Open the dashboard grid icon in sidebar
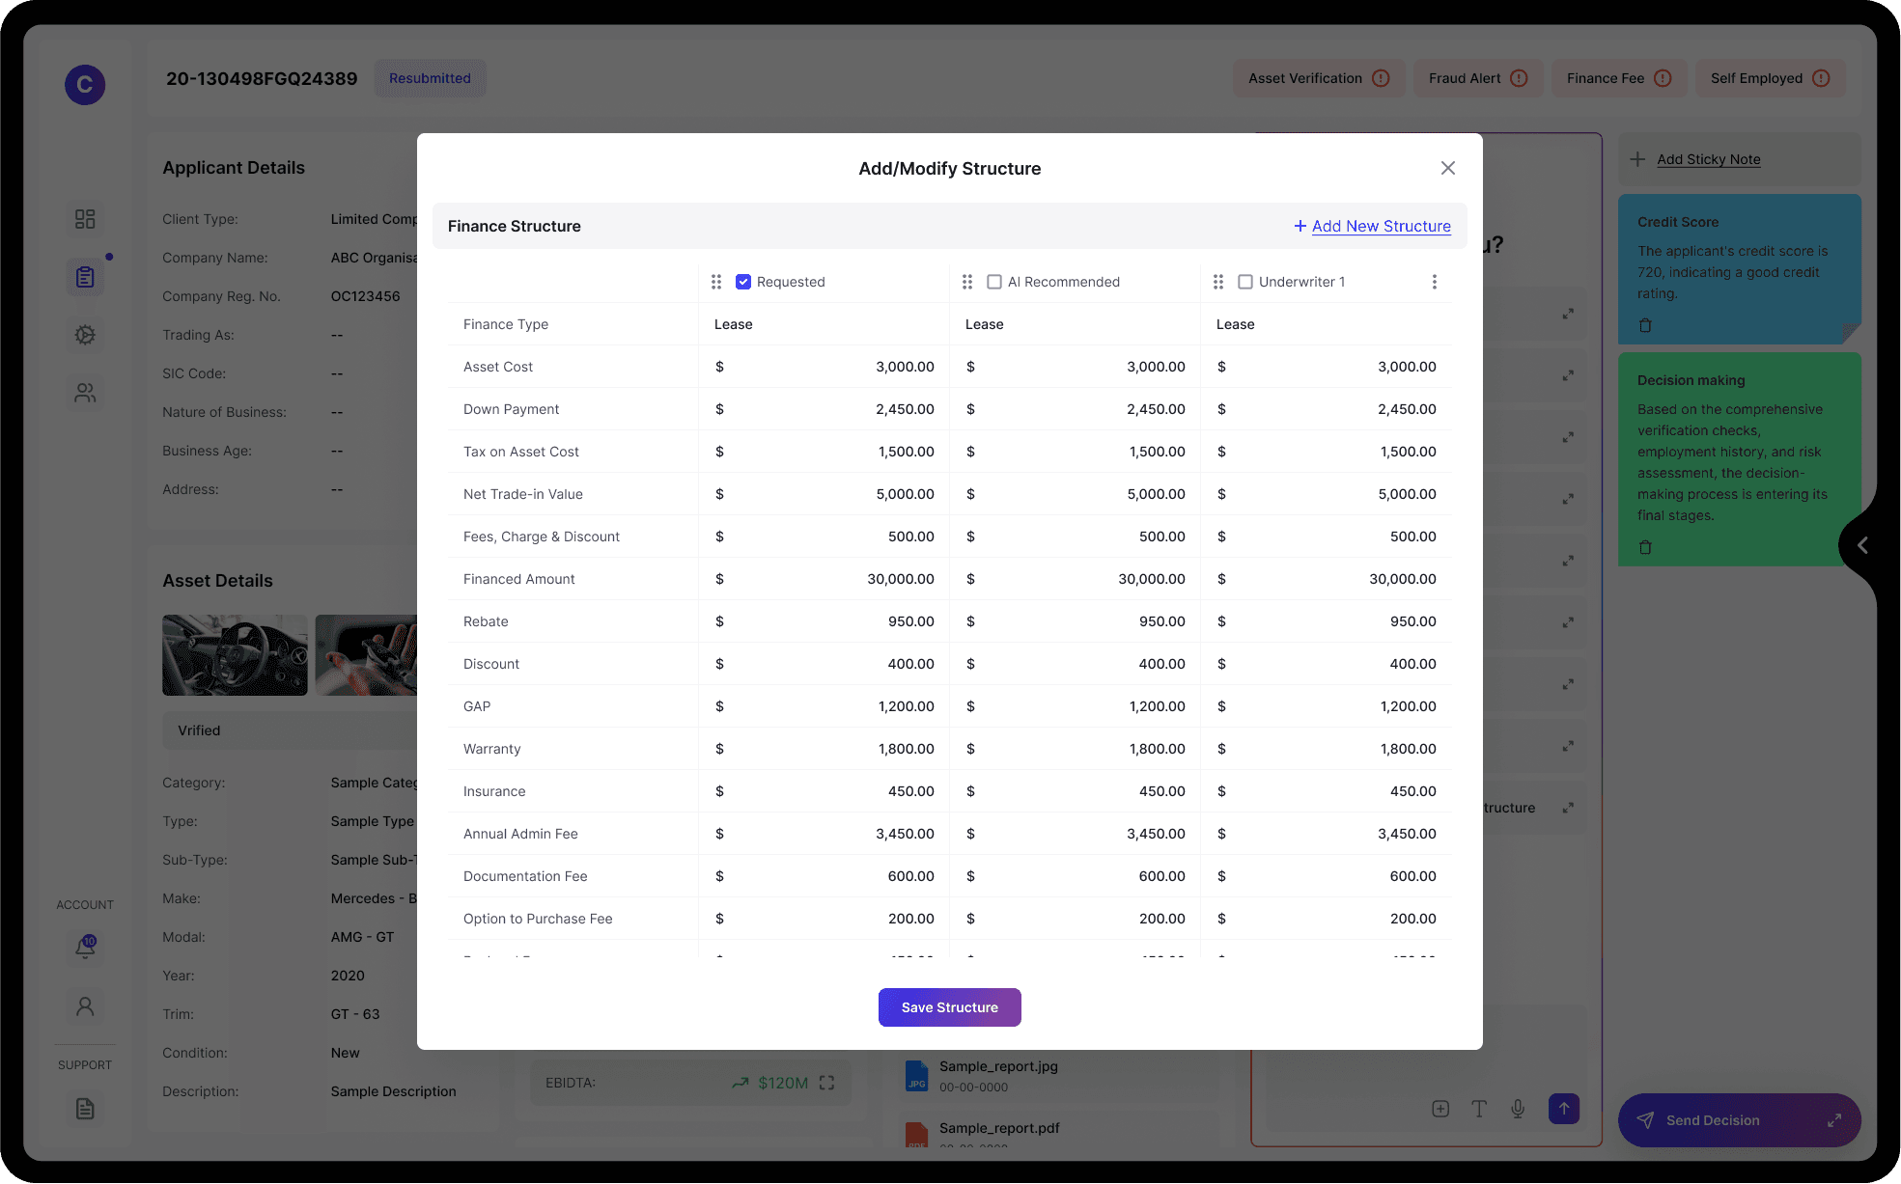Viewport: 1901px width, 1184px height. pyautogui.click(x=85, y=219)
